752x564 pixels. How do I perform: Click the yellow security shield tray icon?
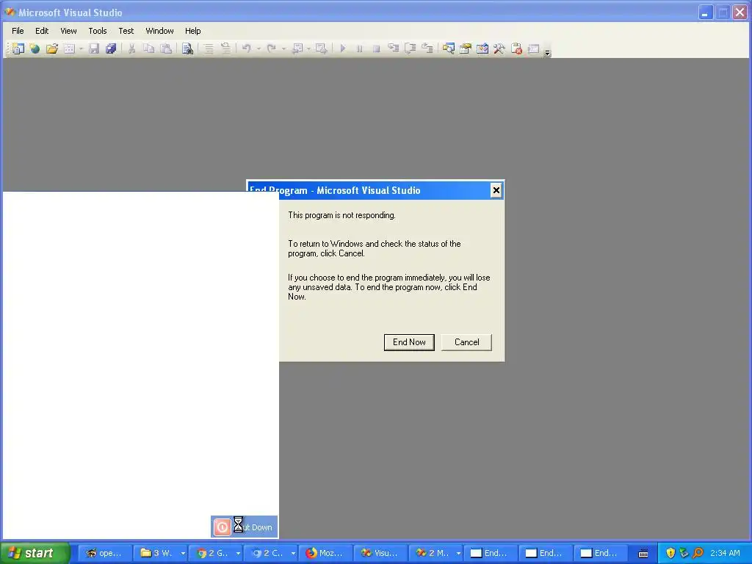670,553
